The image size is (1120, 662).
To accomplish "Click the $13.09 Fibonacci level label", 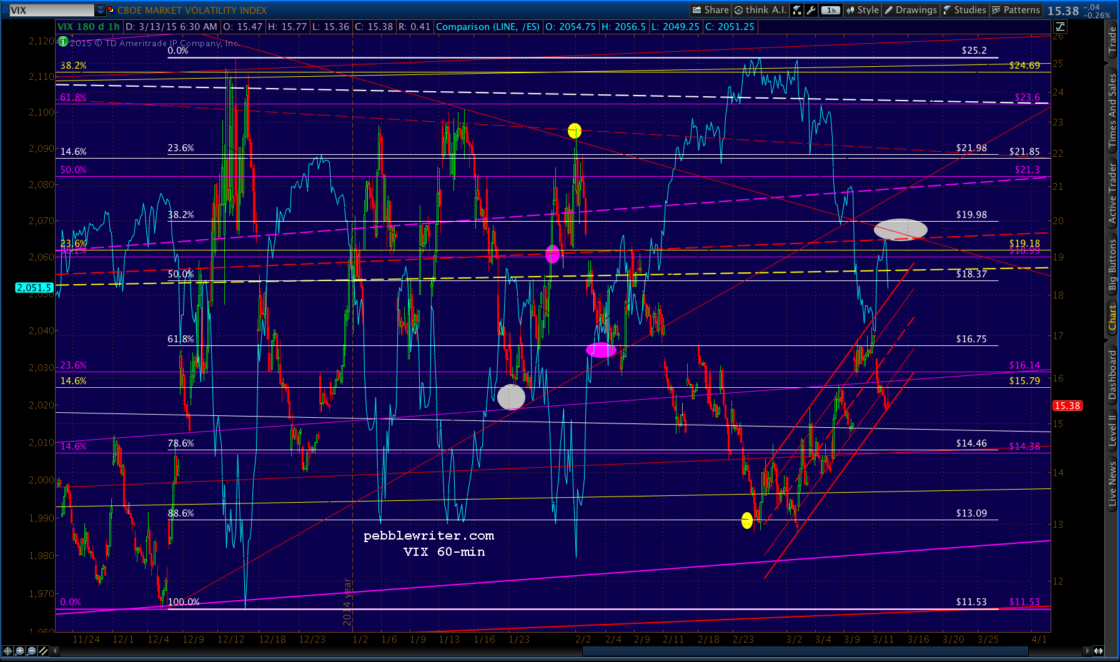I will (x=971, y=513).
